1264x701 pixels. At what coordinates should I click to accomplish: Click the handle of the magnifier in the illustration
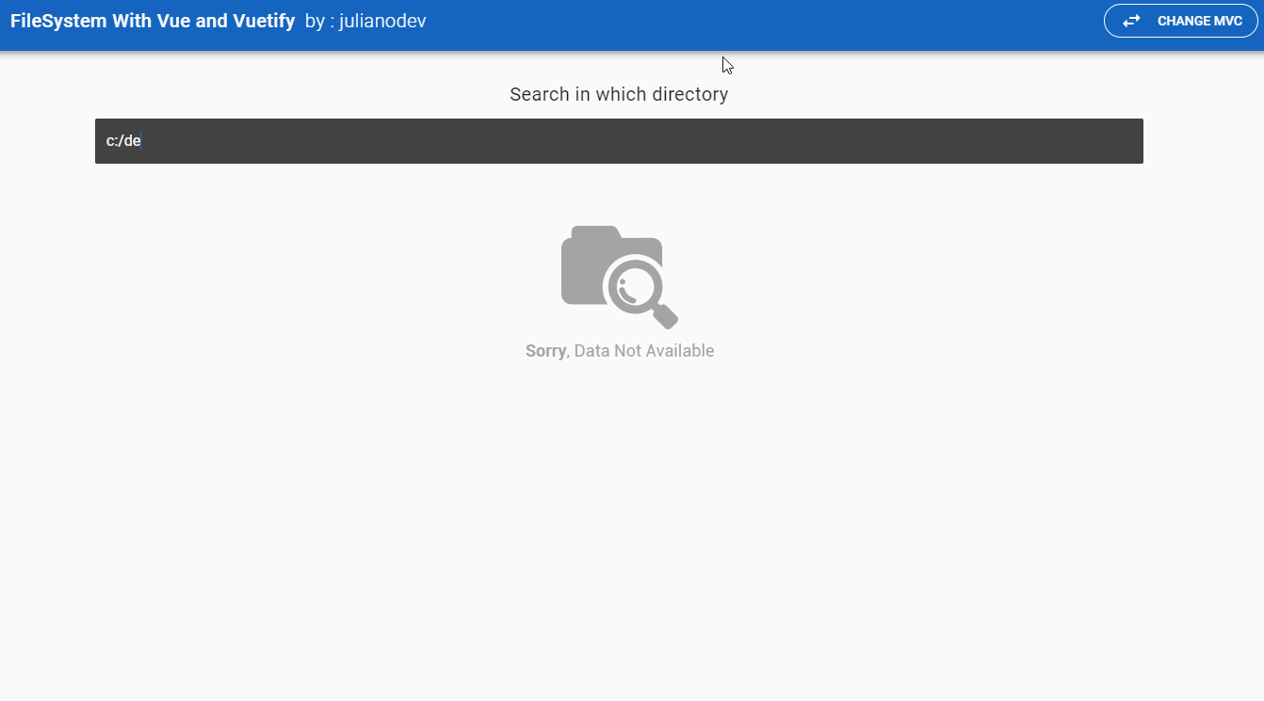pos(666,317)
